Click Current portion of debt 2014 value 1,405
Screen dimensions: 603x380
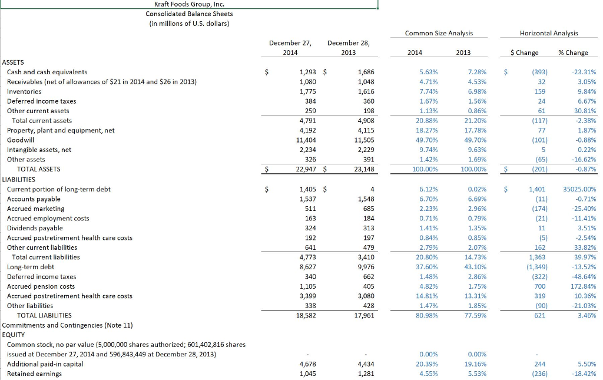click(307, 189)
